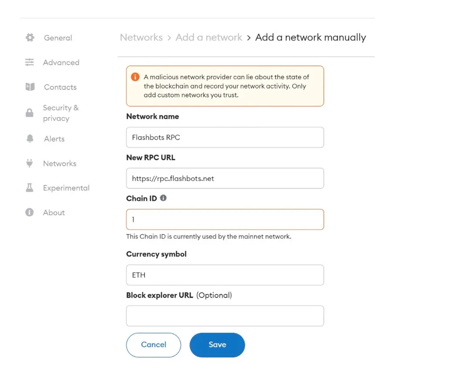
Task: Click the About info icon
Action: pos(30,213)
